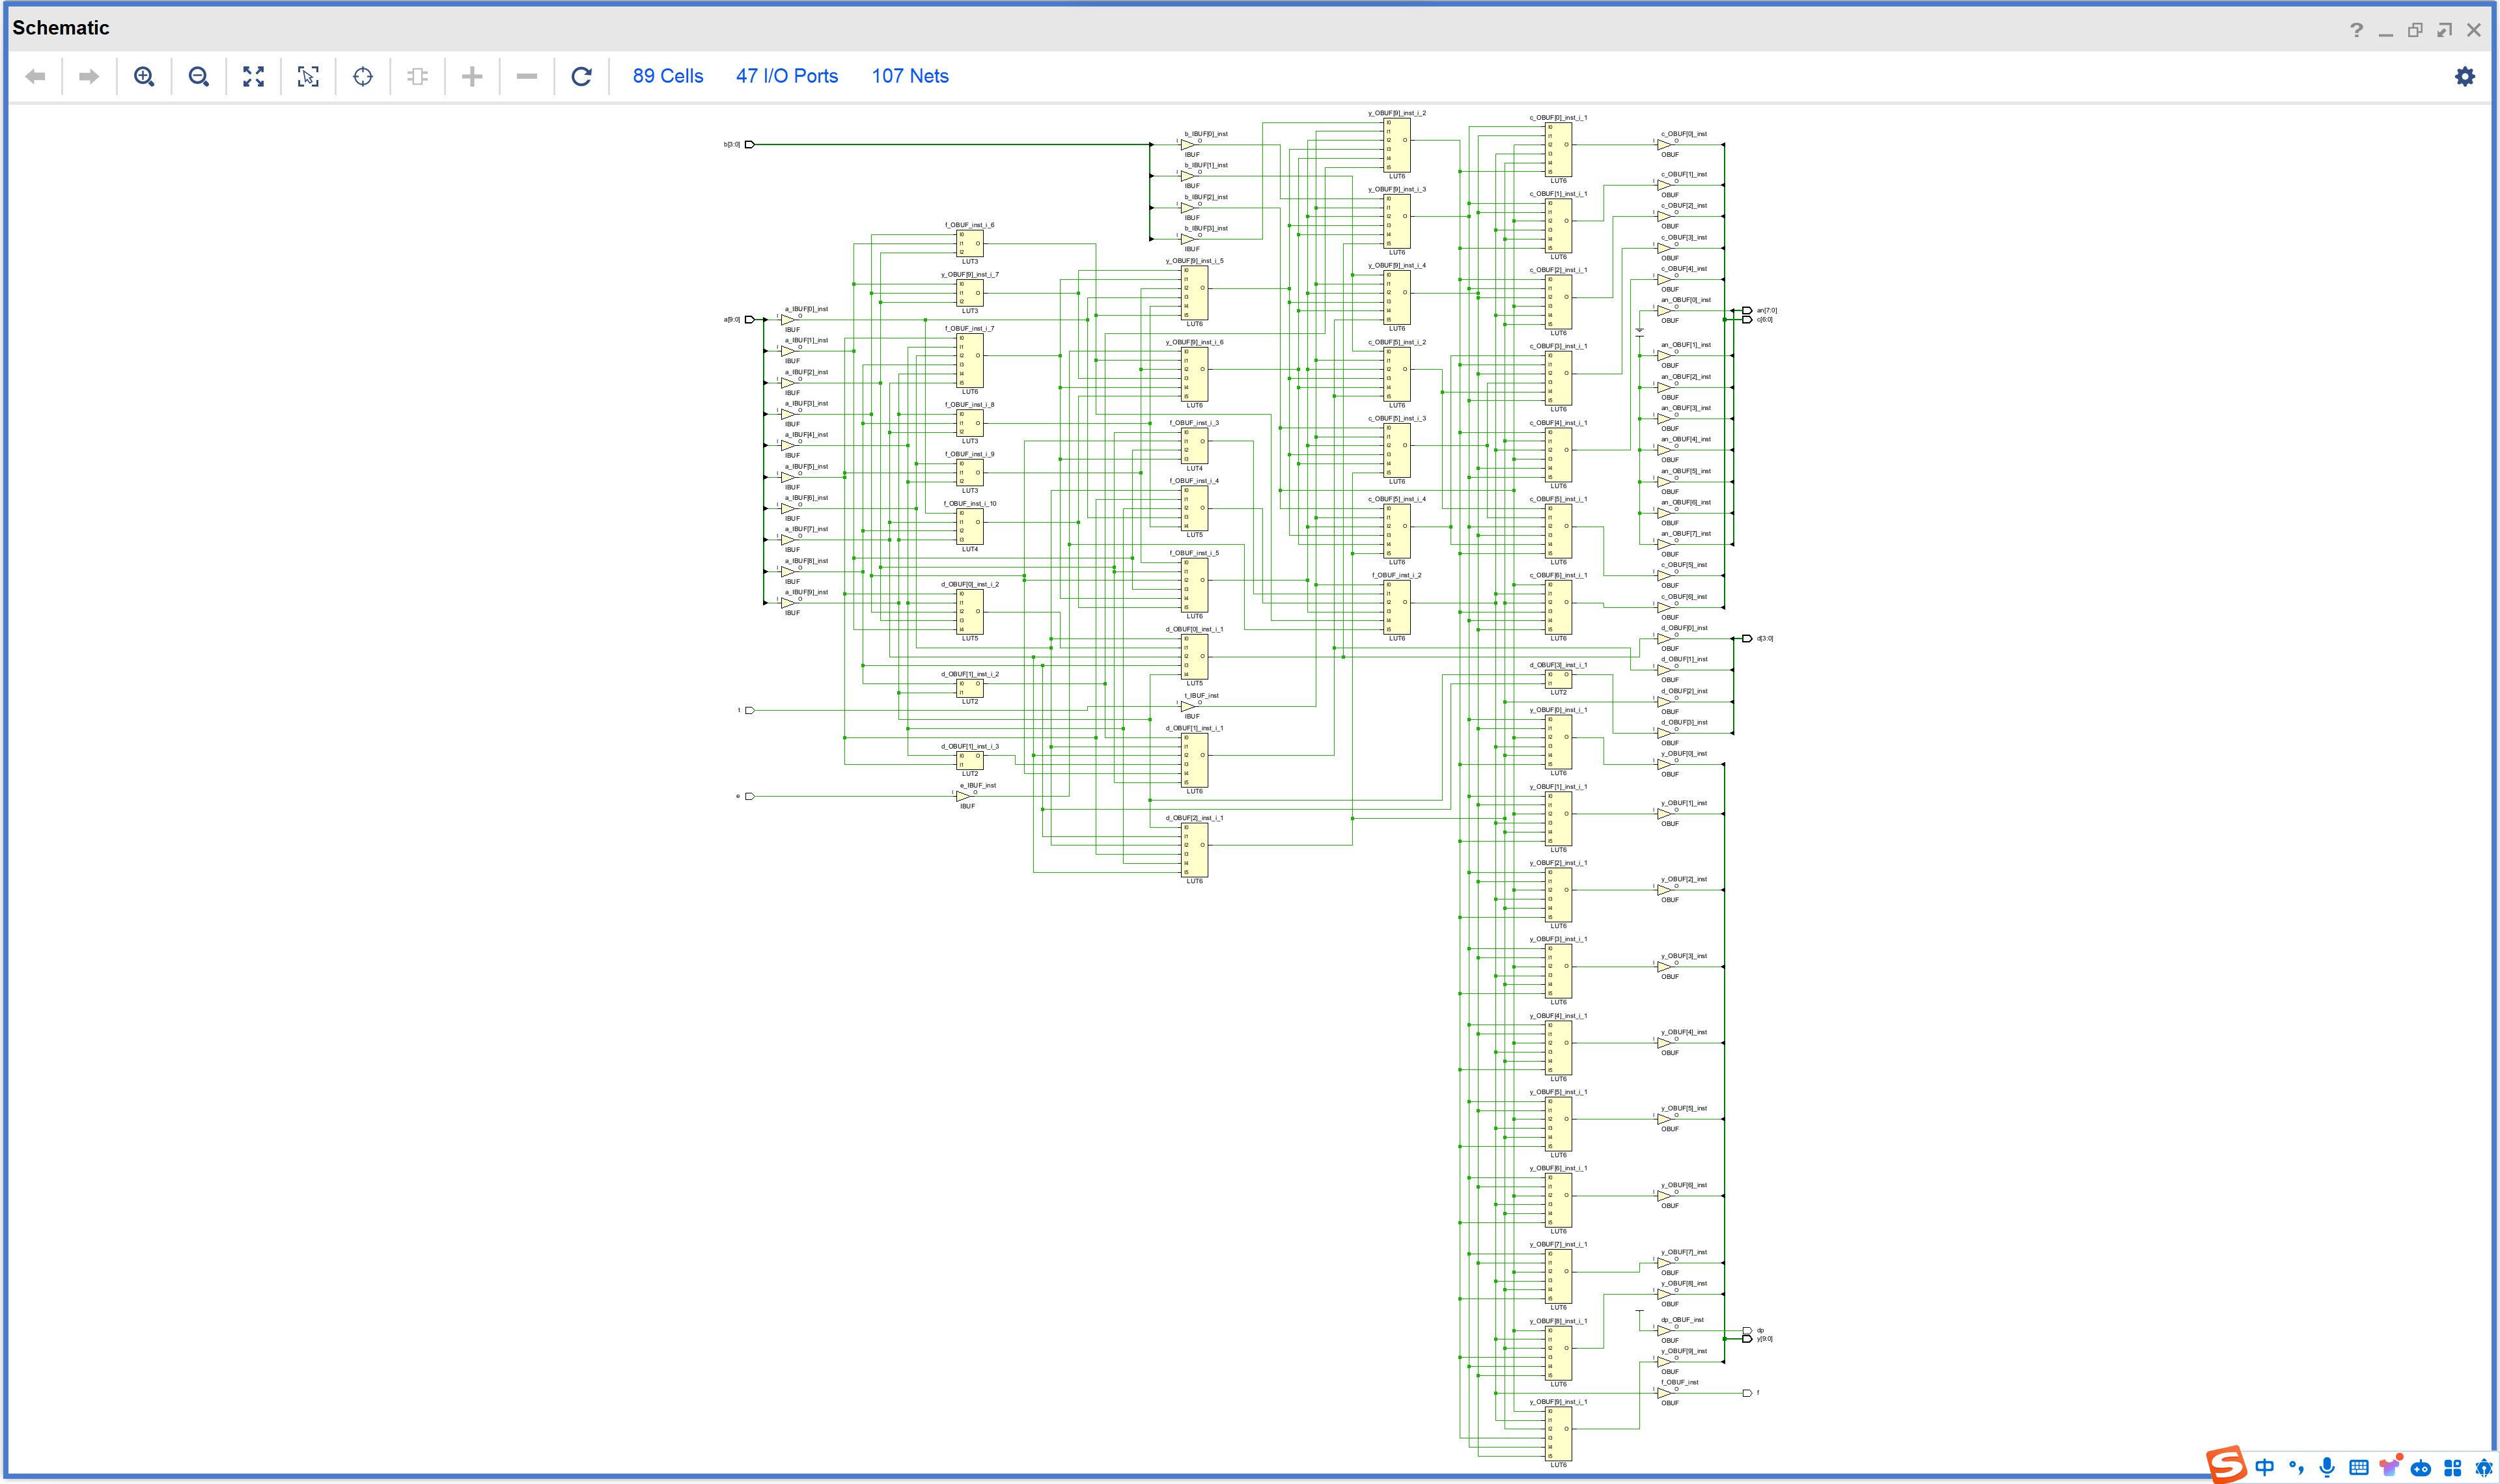
Task: Select the t_IBUF_inst buffer
Action: [x=1188, y=706]
